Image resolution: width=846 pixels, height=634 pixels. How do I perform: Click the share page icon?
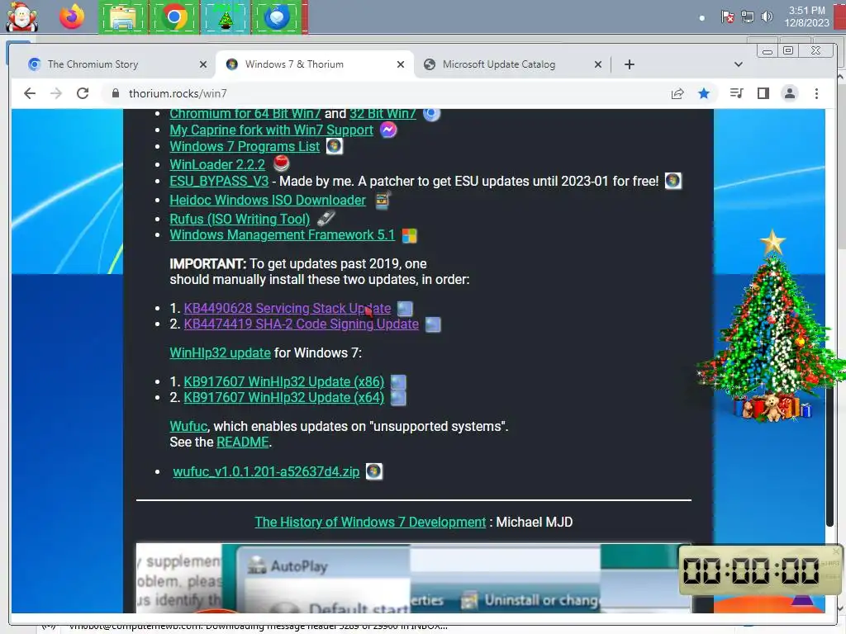[x=677, y=94]
